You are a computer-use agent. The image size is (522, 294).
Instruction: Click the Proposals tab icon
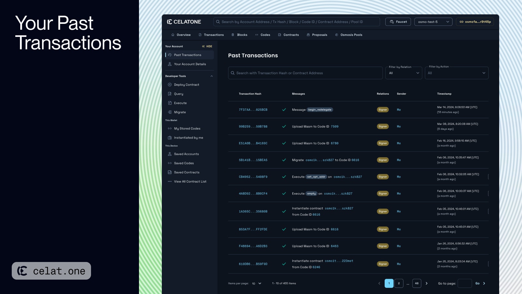coord(308,35)
